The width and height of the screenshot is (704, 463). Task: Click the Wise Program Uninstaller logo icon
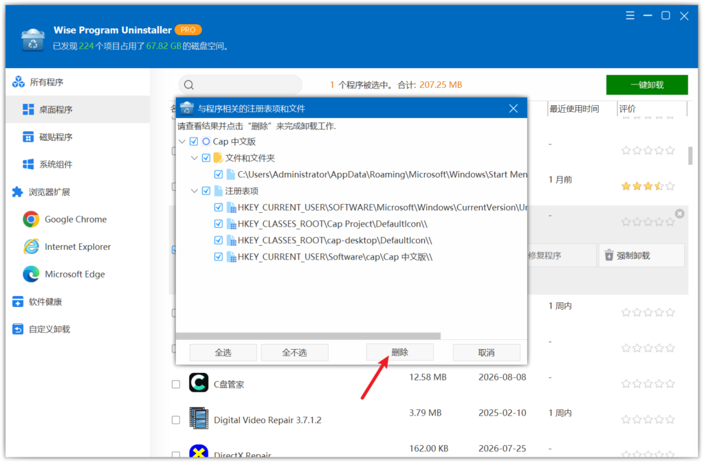click(33, 40)
